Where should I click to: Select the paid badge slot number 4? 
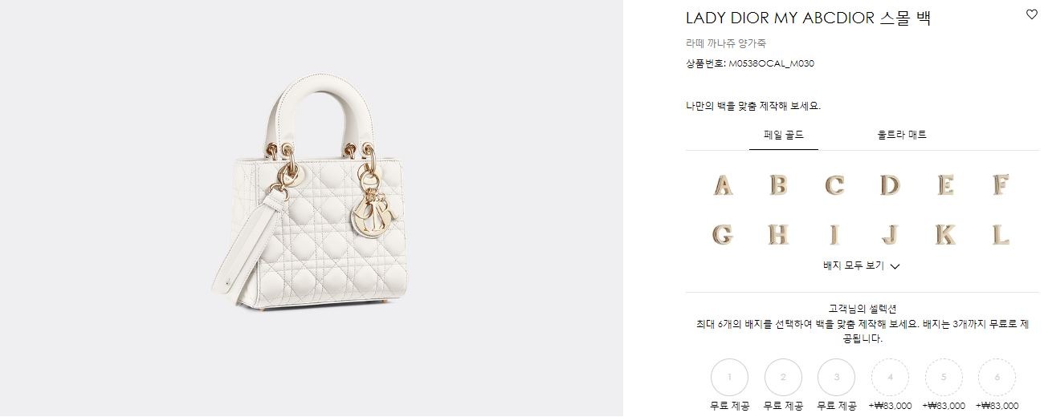[890, 377]
